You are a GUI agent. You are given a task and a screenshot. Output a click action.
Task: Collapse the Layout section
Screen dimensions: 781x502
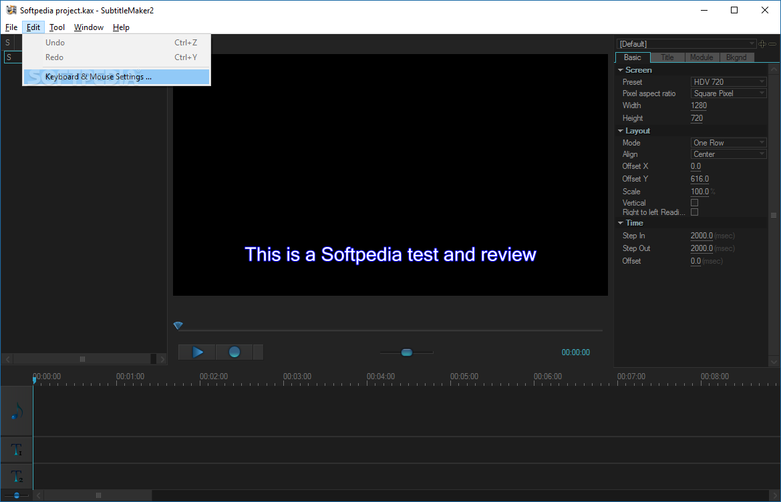point(621,131)
